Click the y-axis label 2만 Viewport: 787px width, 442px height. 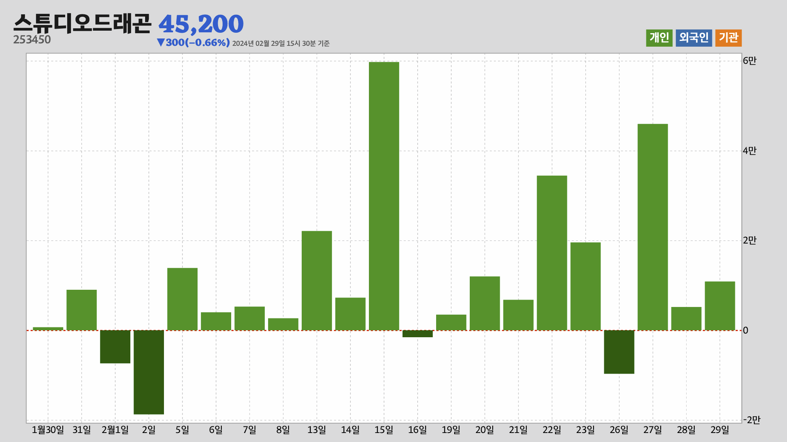pyautogui.click(x=750, y=241)
